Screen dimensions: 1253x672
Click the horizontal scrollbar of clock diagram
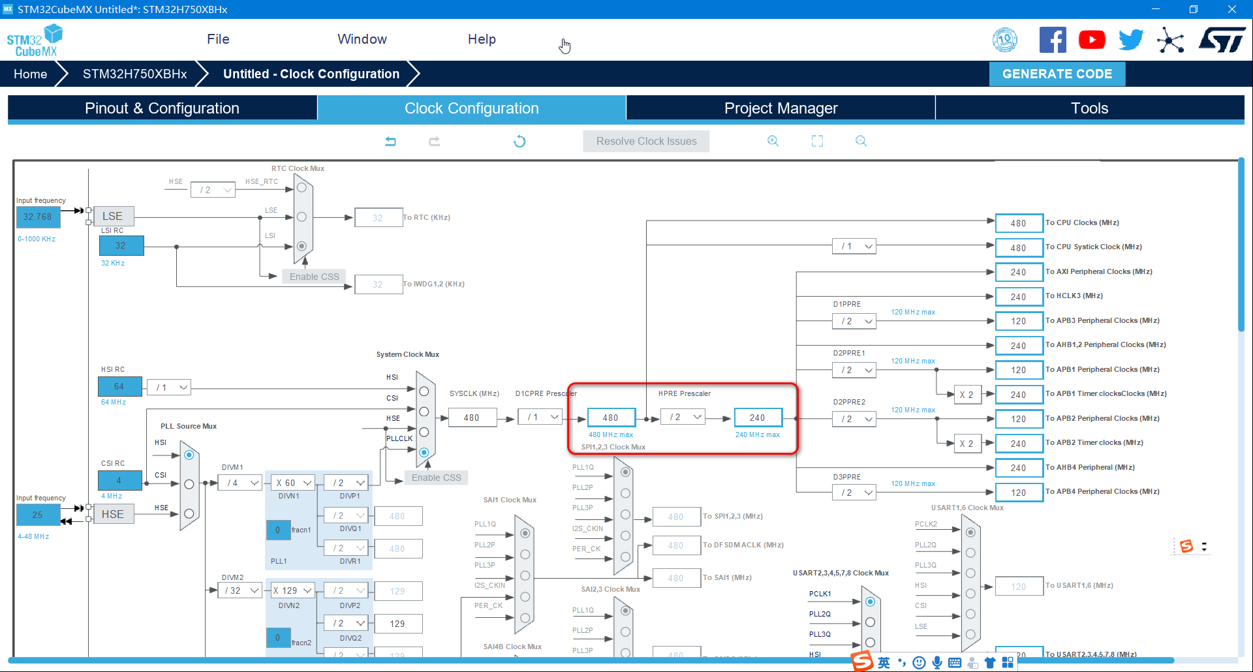(x=592, y=660)
